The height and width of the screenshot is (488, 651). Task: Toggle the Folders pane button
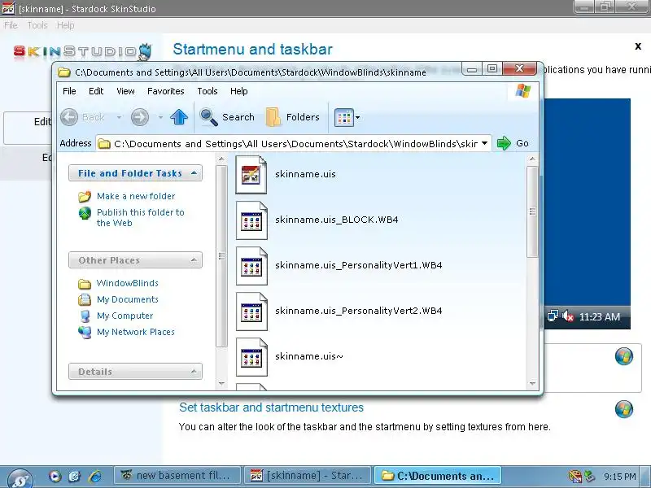pos(292,117)
